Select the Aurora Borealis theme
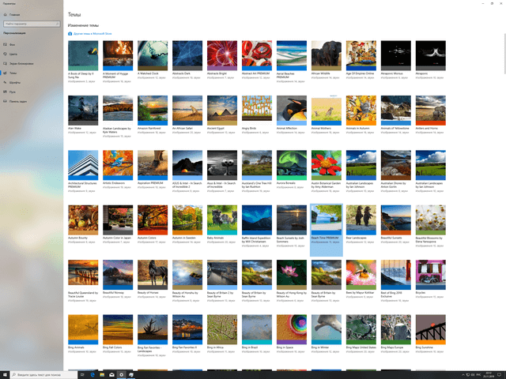Screen dimensions: 506x379 pos(292,165)
